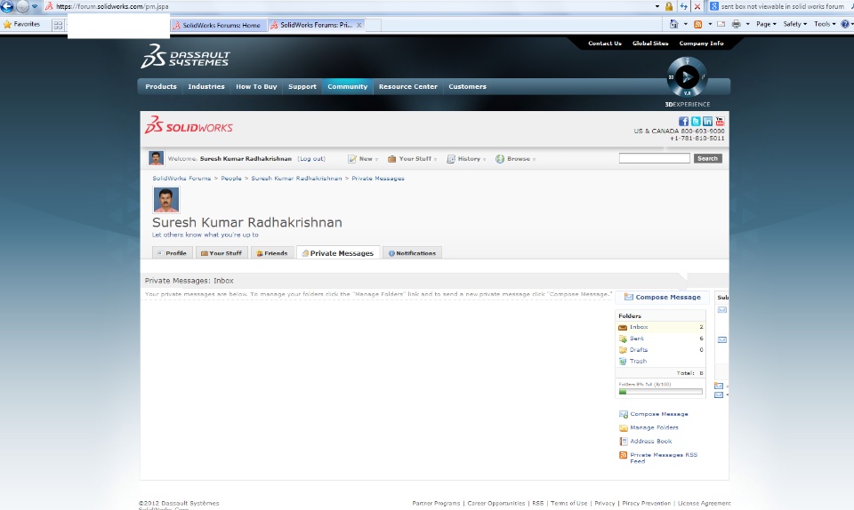Click the Private Messages RSS Feed icon
Screen dimensions: 854x510
click(x=623, y=455)
